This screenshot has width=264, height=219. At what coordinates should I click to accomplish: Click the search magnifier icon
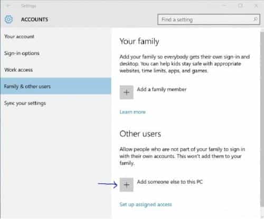pos(255,19)
